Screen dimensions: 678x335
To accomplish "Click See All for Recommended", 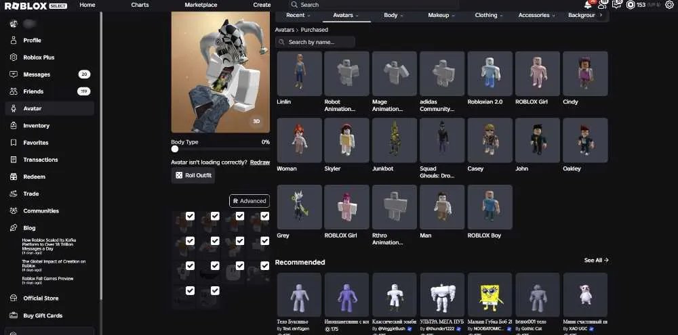I will [596, 261].
